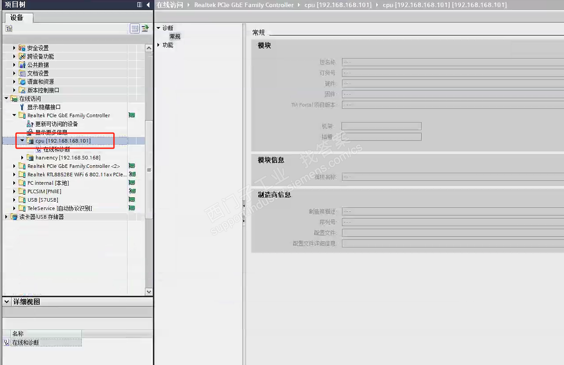Click the 机架 field
The width and height of the screenshot is (564, 365).
point(381,126)
